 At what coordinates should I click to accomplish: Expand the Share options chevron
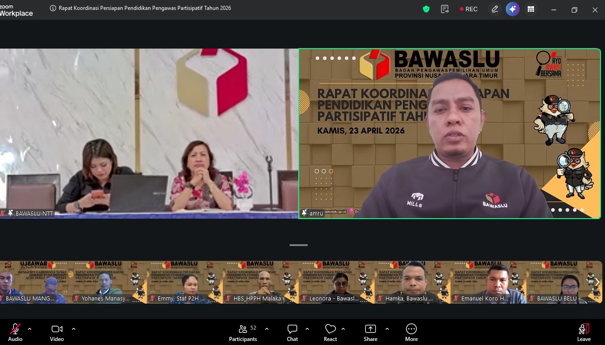387,329
